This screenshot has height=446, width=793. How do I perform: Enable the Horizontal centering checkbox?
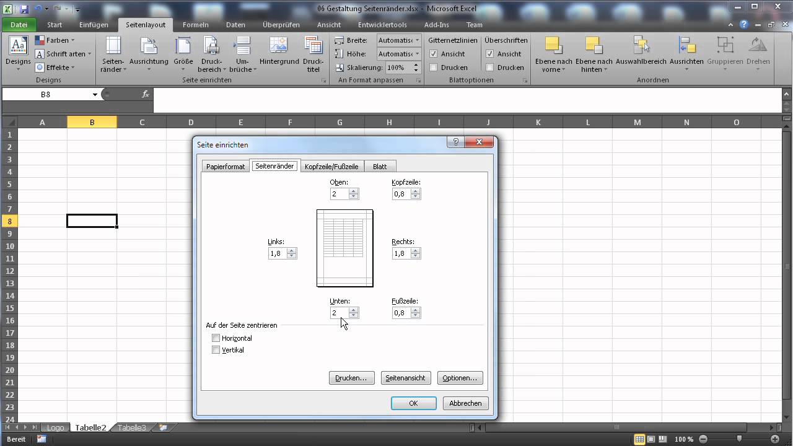[x=216, y=338]
